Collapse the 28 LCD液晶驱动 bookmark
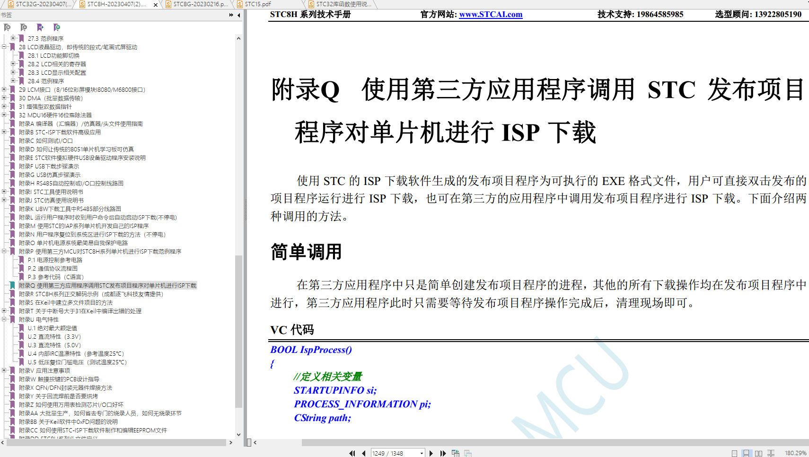Screen dimensions: 809x457 pyautogui.click(x=4, y=47)
